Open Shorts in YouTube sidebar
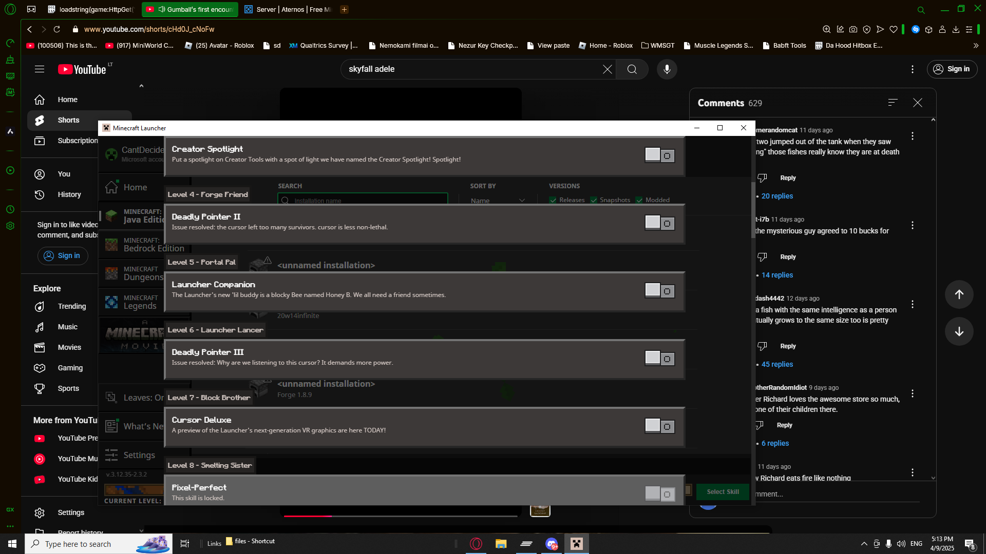 80,120
